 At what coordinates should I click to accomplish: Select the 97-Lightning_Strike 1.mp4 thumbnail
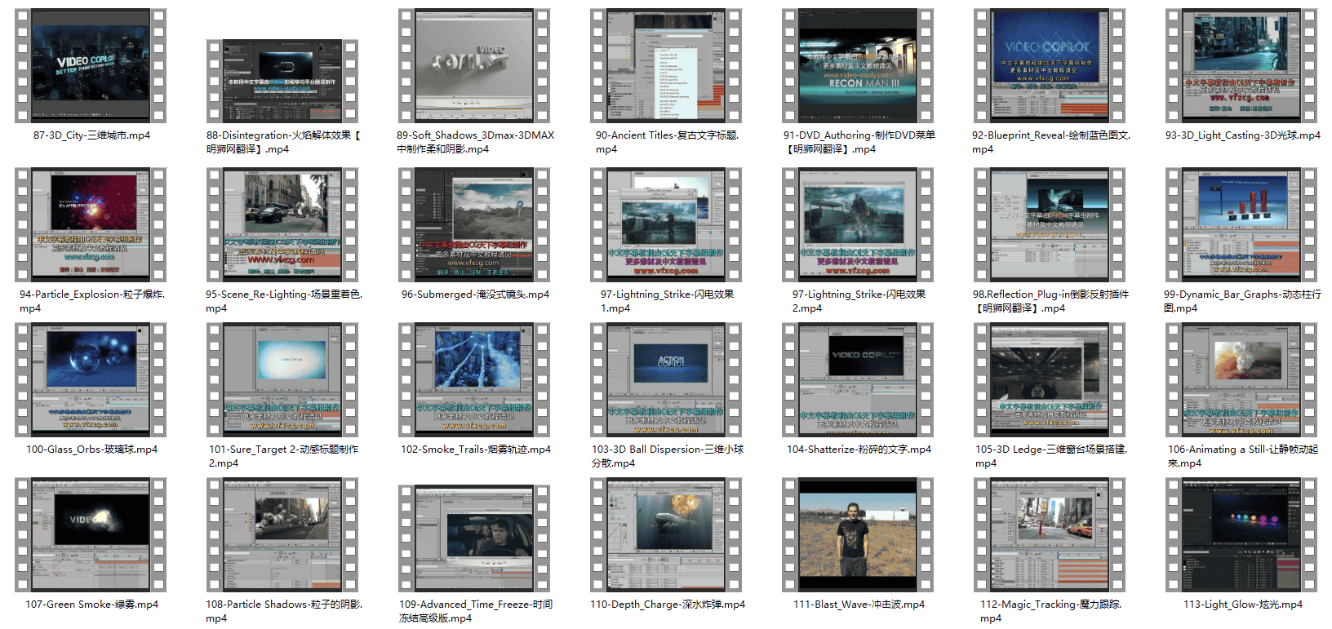tap(666, 224)
